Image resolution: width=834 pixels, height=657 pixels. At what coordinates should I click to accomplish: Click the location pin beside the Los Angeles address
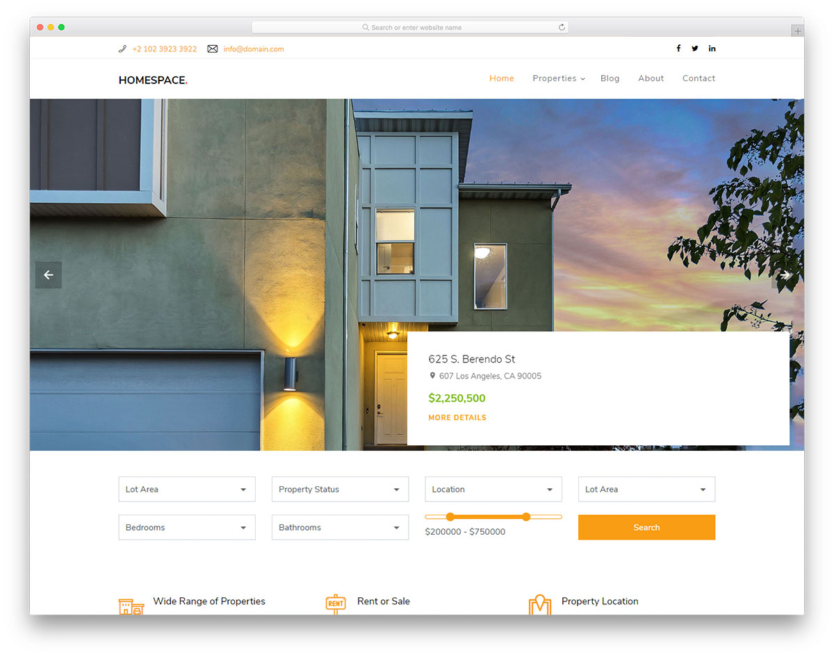tap(432, 376)
